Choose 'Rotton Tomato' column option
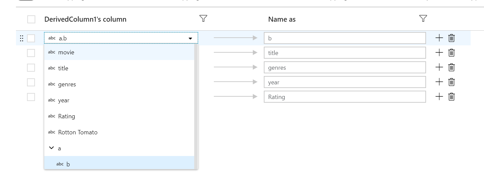 (78, 132)
